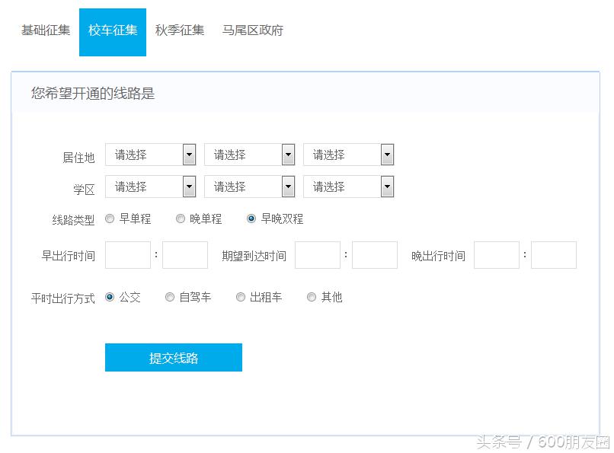This screenshot has width=614, height=453.
Task: Choose 其他 as usual travel mode
Action: tap(311, 297)
